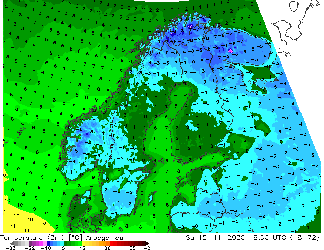Viewport: 324px width, 250px height.
Task: Click the "UTC" timezone label
Action: (x=280, y=238)
